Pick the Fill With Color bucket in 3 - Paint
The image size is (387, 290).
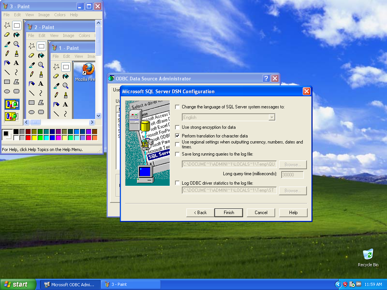point(16,35)
